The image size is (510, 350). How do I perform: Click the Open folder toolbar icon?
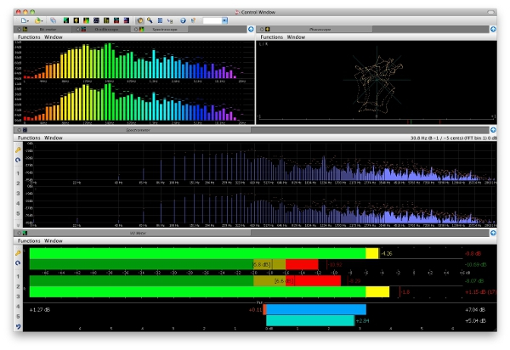click(x=39, y=19)
